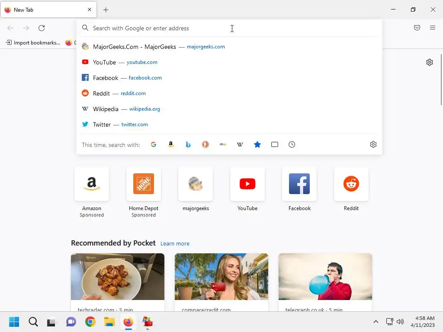Click the search address input field
443x332 pixels.
229,28
